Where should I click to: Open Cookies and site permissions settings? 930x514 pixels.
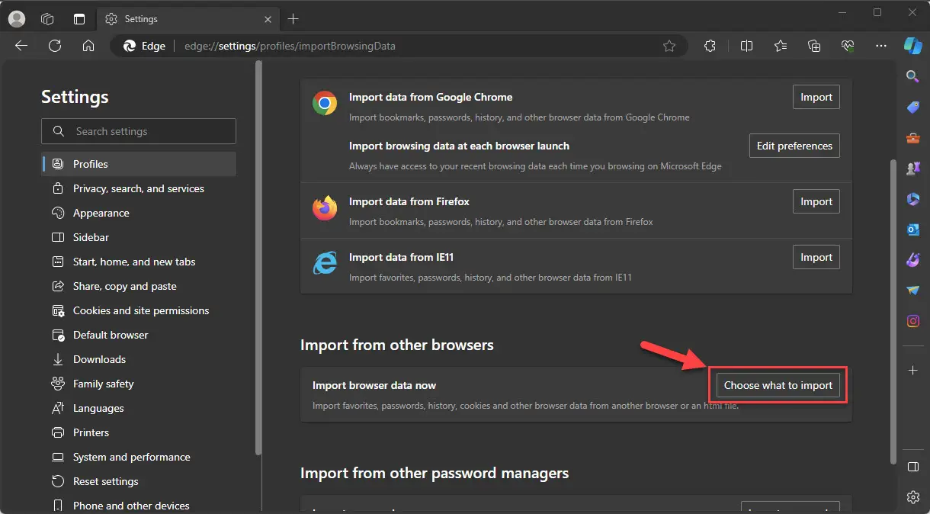coord(139,310)
